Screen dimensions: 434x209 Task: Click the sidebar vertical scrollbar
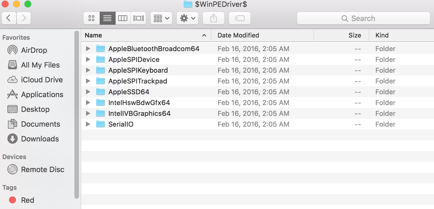(76, 115)
